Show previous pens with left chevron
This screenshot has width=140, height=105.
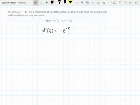(56, 3)
